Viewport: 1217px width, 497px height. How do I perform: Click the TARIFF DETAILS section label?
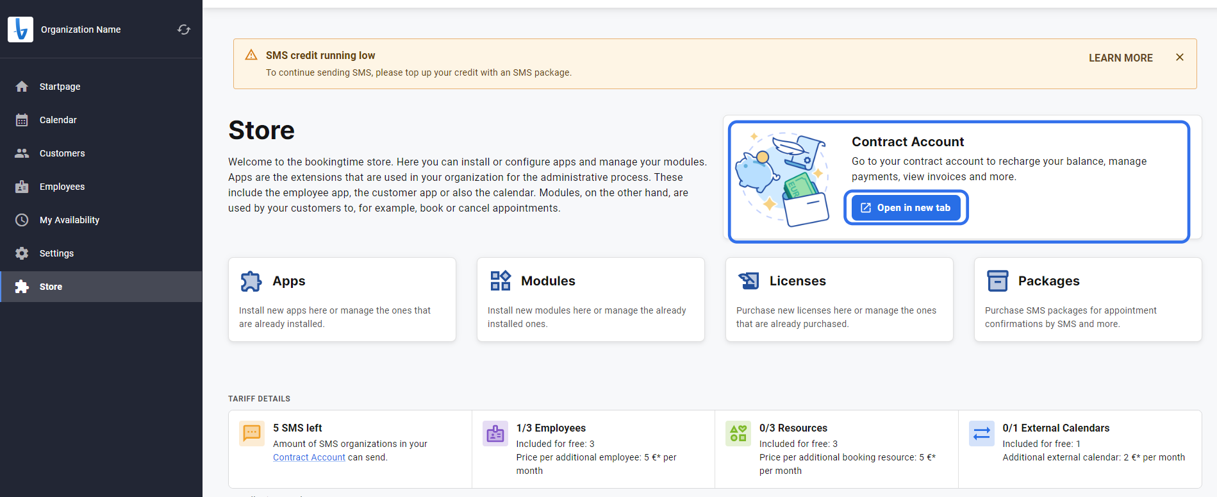[259, 399]
